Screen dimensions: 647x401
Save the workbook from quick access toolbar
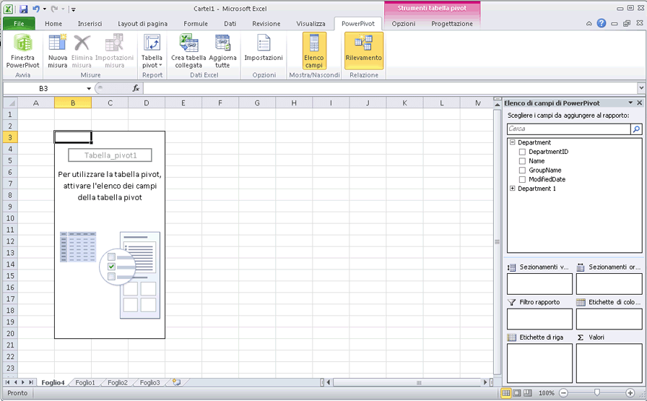tap(24, 9)
